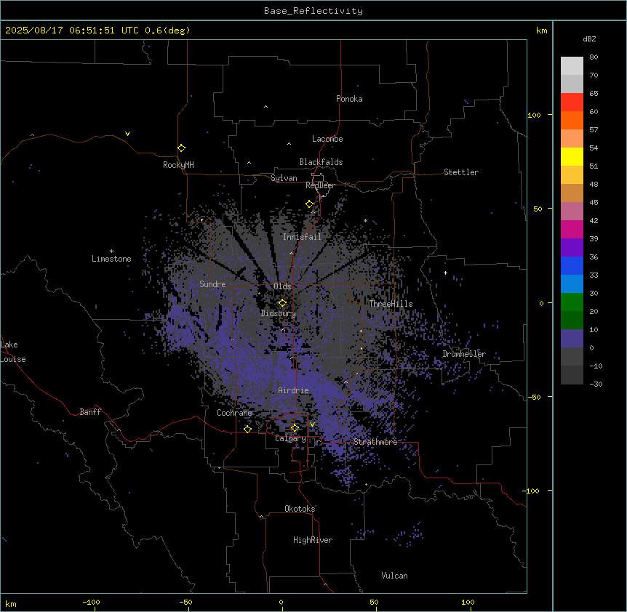Click the Innisfail city label
The height and width of the screenshot is (612, 627).
302,237
